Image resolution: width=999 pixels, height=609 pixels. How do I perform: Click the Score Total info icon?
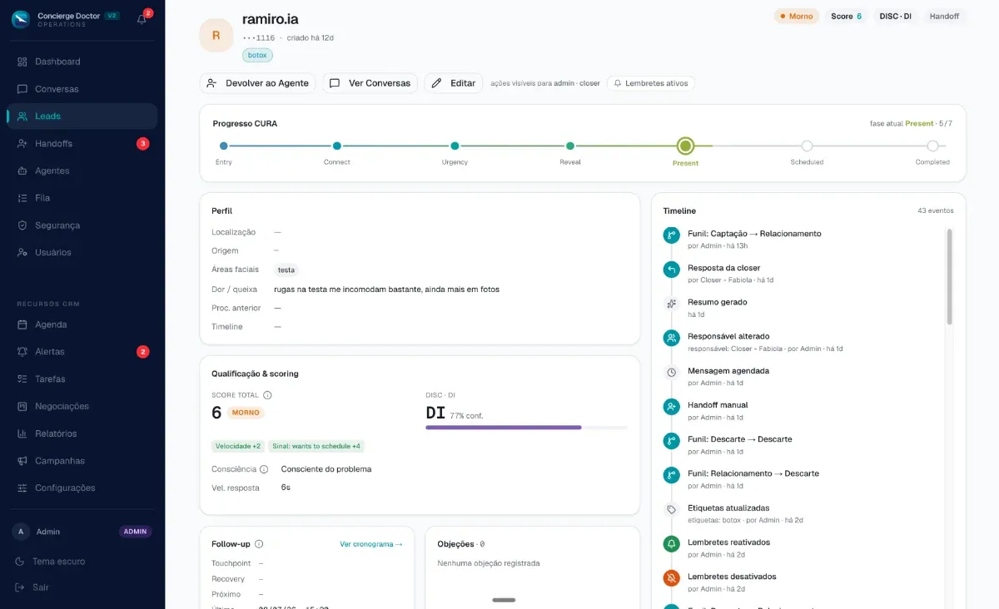pyautogui.click(x=267, y=395)
